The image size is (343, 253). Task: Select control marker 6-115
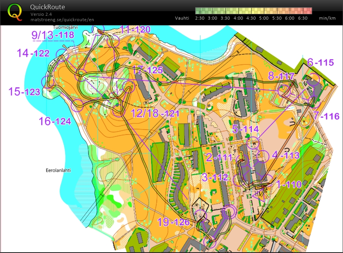(x=314, y=79)
